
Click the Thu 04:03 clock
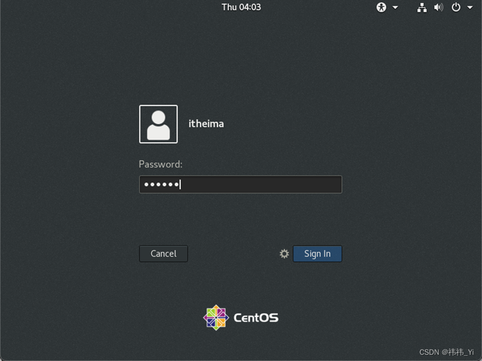(240, 7)
